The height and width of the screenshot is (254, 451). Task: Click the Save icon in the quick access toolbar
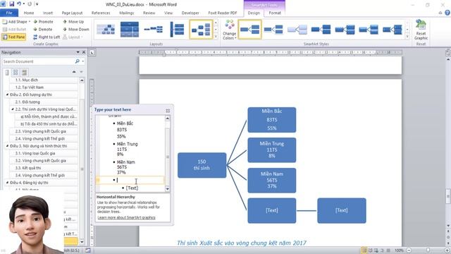click(12, 4)
